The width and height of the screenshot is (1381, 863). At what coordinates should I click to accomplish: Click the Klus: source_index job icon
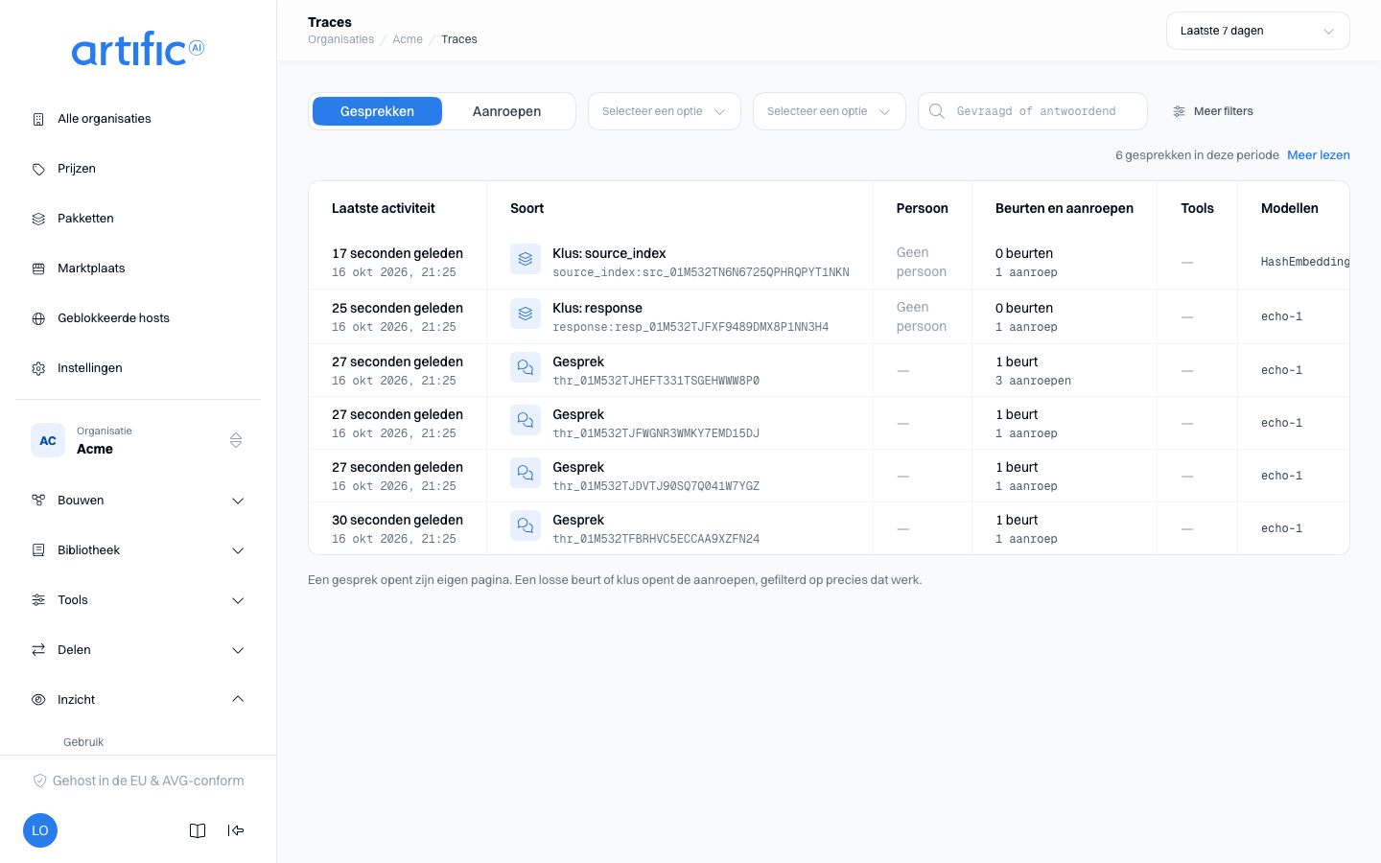coord(526,259)
